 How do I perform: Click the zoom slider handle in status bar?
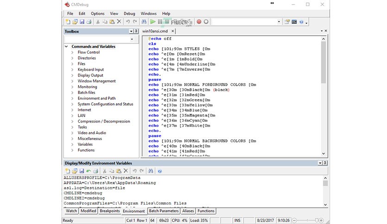[x=317, y=220]
